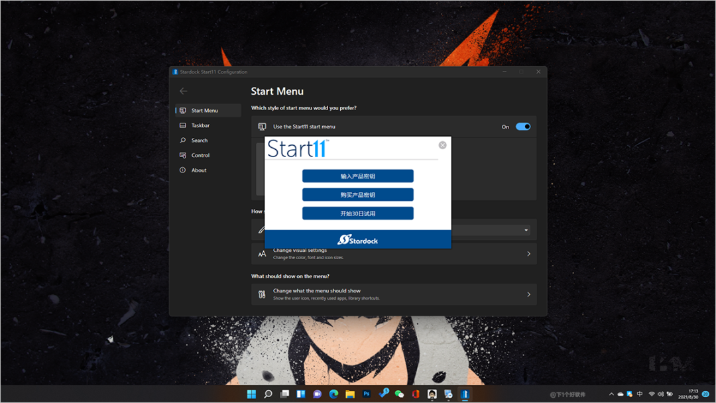Select the Start Menu sidebar item
The image size is (716, 403).
[204, 111]
